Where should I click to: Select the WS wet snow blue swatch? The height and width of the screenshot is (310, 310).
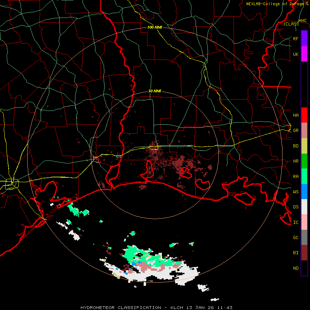[304, 192]
